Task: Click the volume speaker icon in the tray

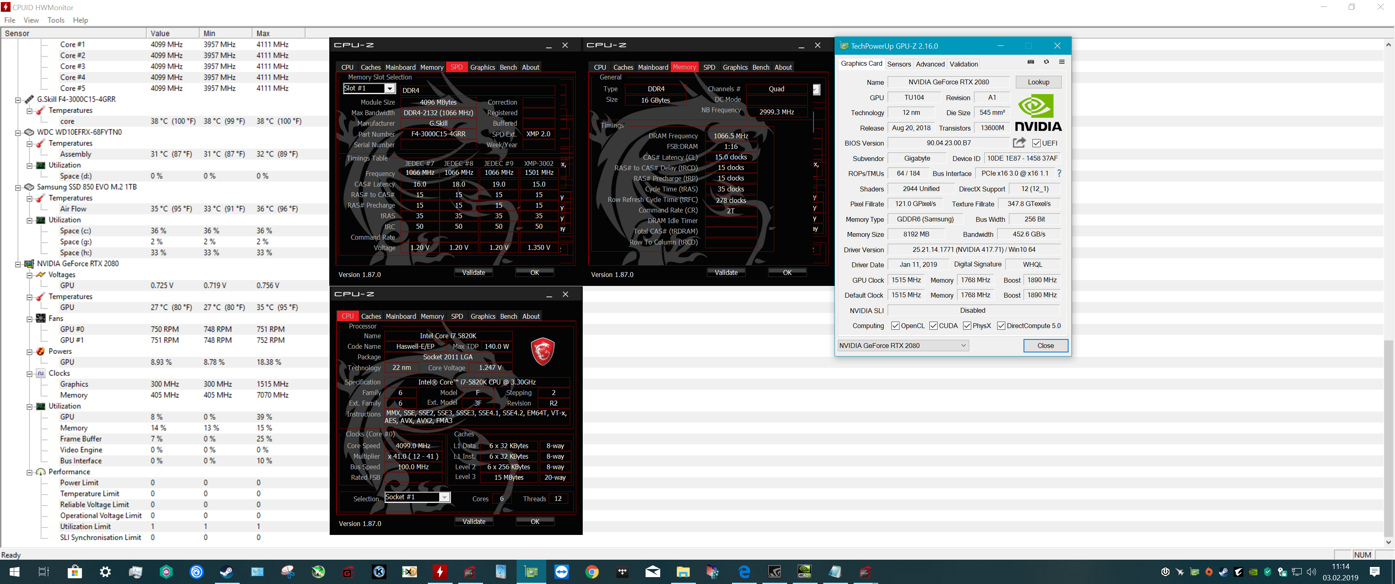Action: pos(1311,572)
